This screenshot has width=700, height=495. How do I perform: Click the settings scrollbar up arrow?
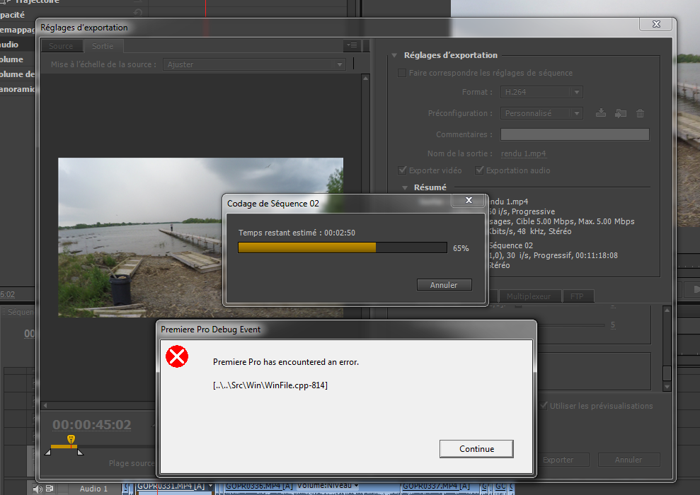[667, 310]
